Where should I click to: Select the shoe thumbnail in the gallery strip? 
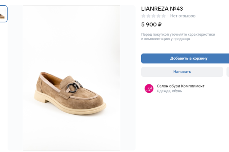(x=3, y=14)
